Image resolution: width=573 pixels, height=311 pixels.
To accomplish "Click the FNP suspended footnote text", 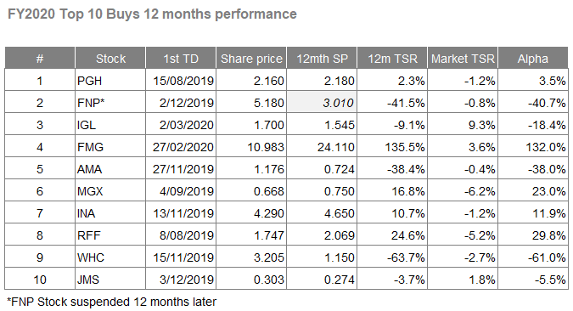I will (112, 302).
